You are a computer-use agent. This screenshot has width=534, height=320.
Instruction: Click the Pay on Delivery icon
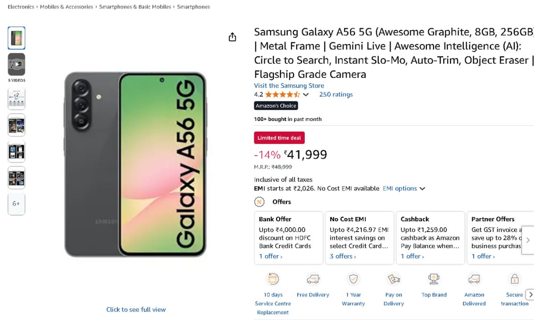click(393, 279)
